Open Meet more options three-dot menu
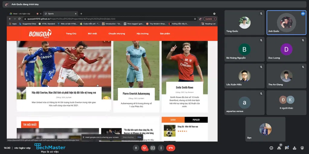This screenshot has width=309, height=154. (x=161, y=148)
